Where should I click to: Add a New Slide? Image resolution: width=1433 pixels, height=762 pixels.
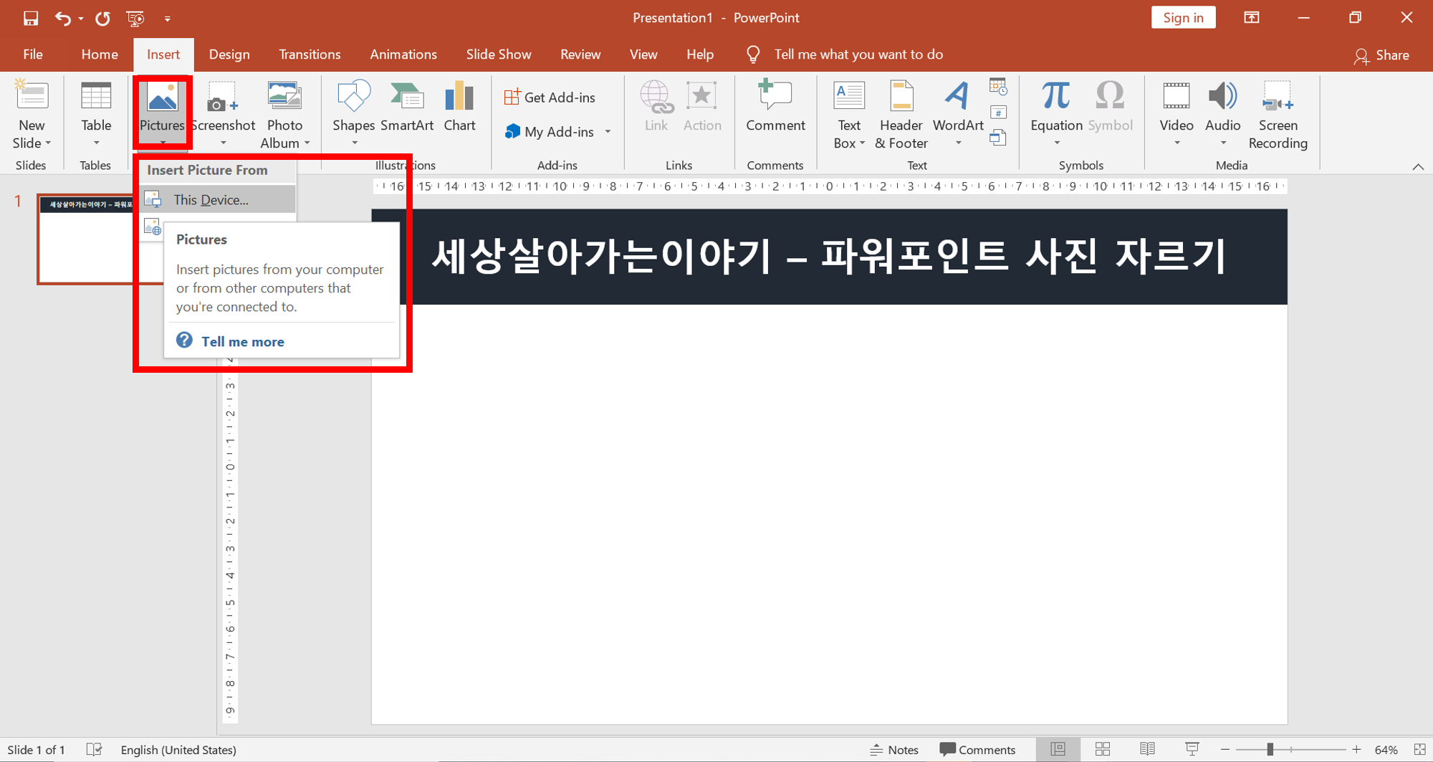(x=32, y=95)
